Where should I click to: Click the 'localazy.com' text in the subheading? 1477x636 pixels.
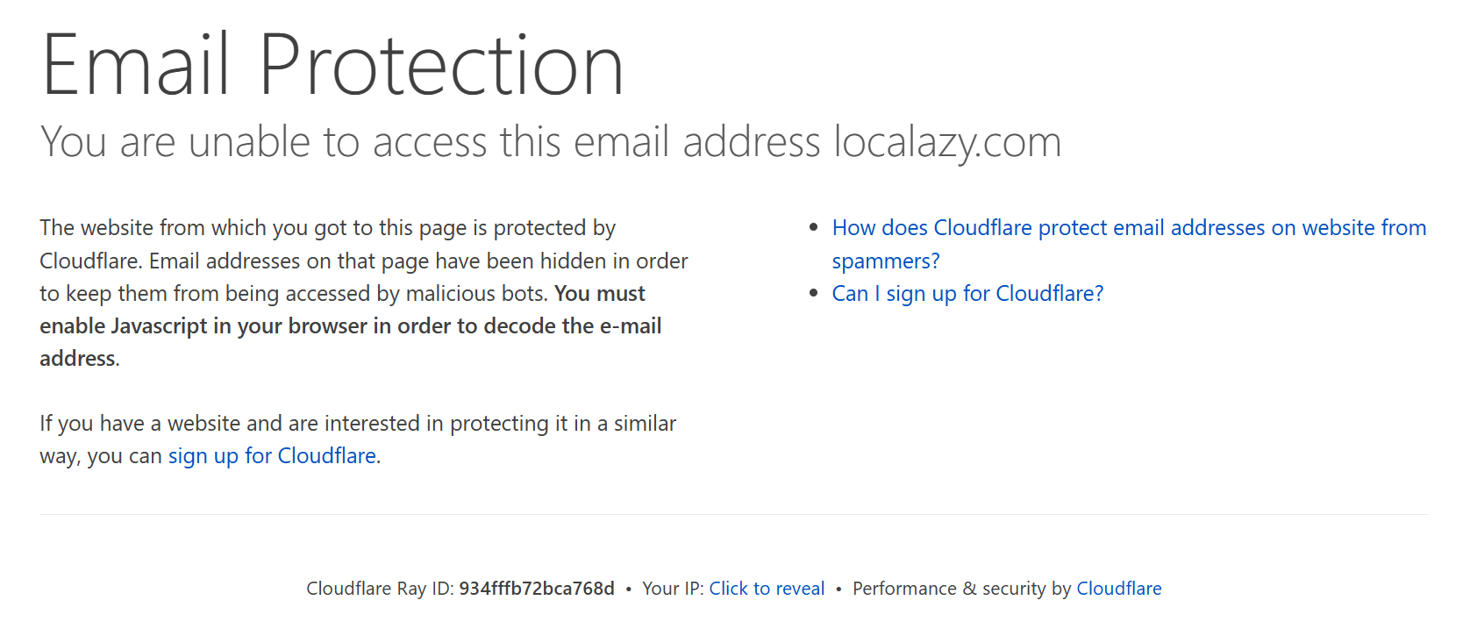tap(947, 142)
